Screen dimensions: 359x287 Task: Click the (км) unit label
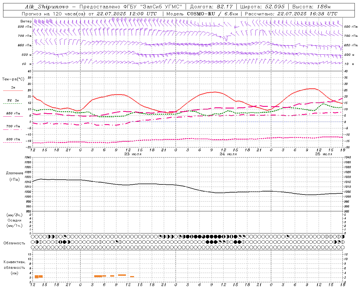tap(15, 273)
